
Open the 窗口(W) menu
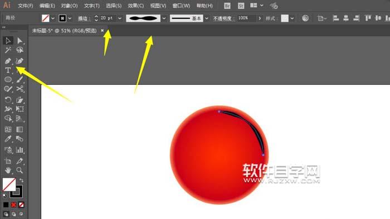tap(181, 6)
